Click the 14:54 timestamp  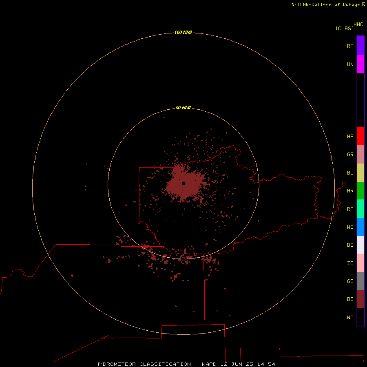pos(266,364)
